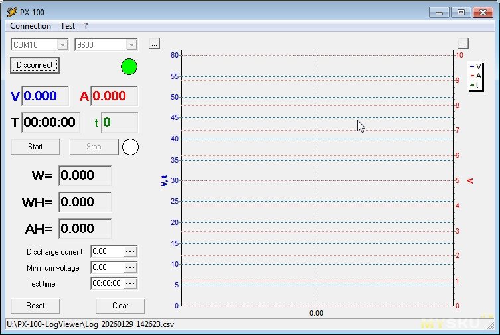The height and width of the screenshot is (335, 500).
Task: Expand the COM10 port dropdown
Action: pos(62,44)
